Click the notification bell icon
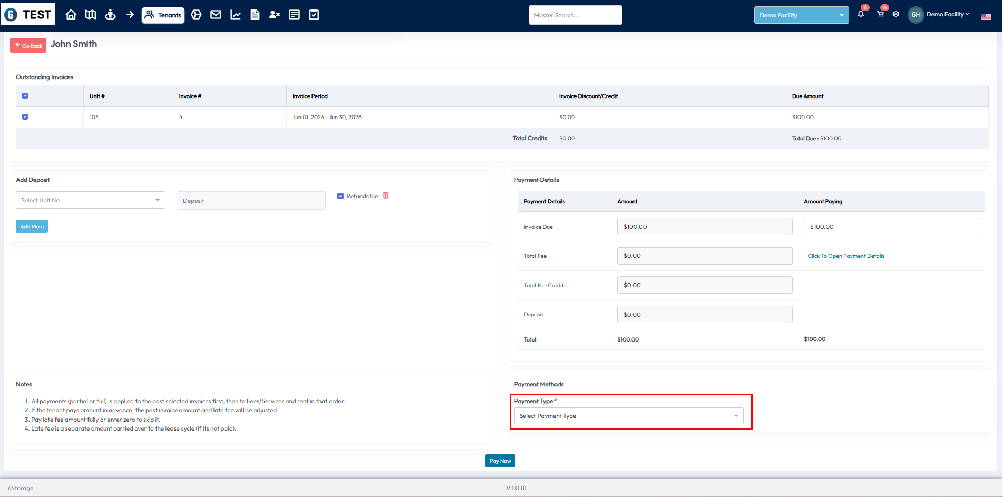The height and width of the screenshot is (497, 1003). [861, 14]
